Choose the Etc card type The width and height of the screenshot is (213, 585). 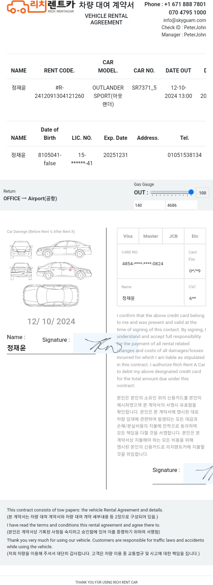(x=195, y=236)
